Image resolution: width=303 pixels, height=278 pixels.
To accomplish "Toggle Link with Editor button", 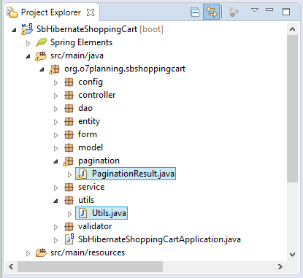I will pyautogui.click(x=211, y=12).
